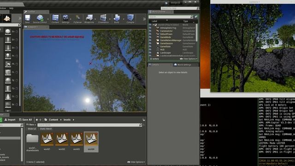The height and width of the screenshot is (166, 295).
Task: Select the Landscape mode icon
Action: point(7,18)
